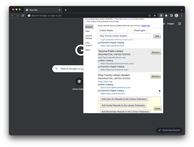Toggle King County Main Catalog checkbox

tap(99, 85)
